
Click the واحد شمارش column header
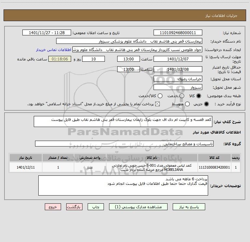[x=90, y=158]
